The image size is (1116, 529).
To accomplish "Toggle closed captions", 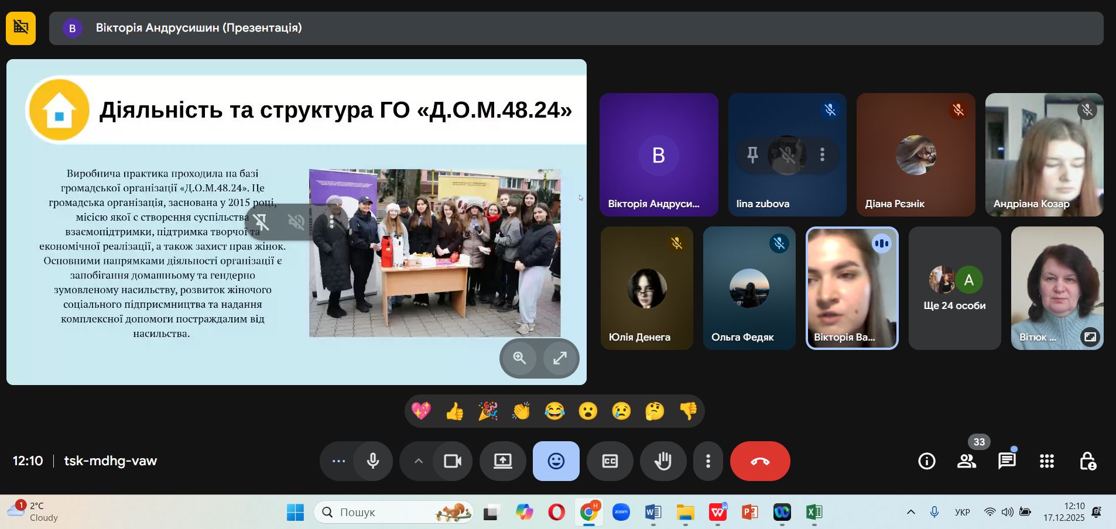I will point(610,461).
